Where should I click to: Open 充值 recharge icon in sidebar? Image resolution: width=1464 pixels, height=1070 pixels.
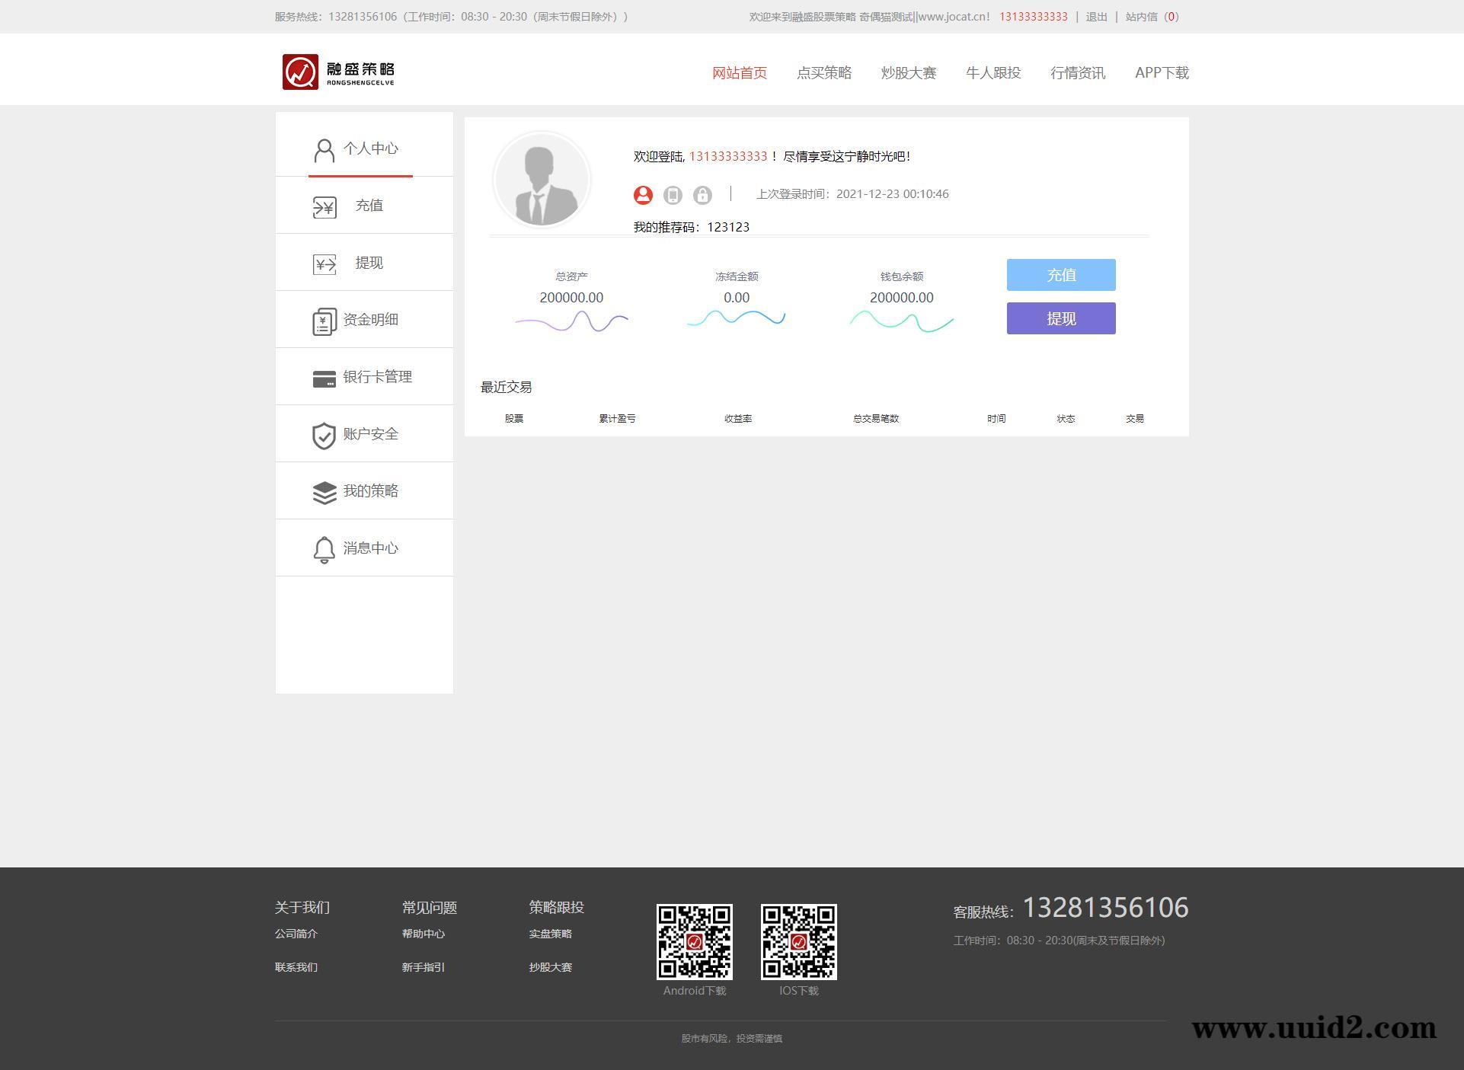pyautogui.click(x=324, y=206)
